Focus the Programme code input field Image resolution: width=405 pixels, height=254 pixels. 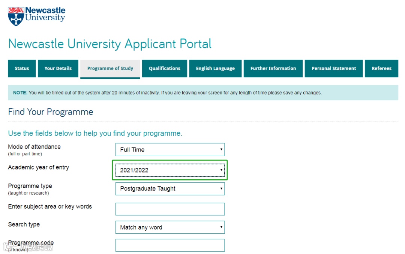point(170,245)
